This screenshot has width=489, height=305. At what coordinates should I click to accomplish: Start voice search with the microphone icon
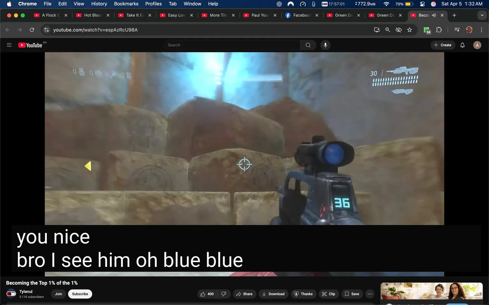coord(325,45)
